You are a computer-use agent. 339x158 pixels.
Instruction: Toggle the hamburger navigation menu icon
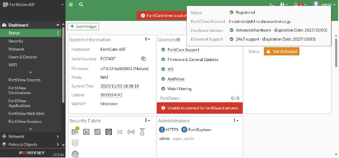(x=71, y=5)
